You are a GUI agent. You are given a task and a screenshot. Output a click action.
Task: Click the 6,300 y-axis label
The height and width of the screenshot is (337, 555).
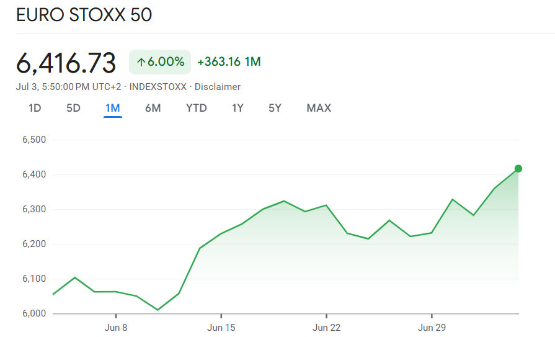(x=34, y=209)
